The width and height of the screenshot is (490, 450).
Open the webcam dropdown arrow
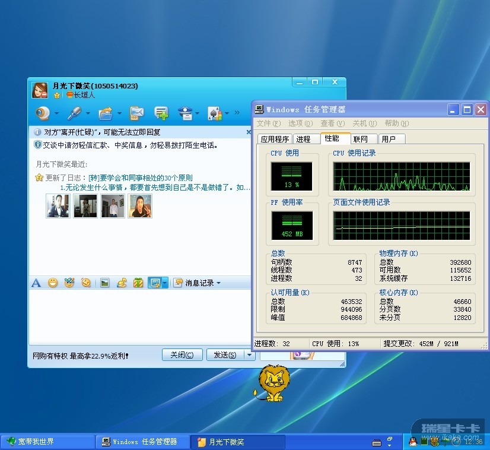tap(56, 113)
